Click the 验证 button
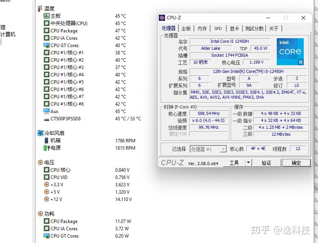Screen dimensions: 318x243 tap(266, 163)
